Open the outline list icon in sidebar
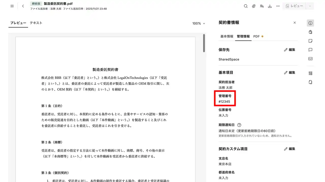The image size is (325, 182). click(310, 73)
